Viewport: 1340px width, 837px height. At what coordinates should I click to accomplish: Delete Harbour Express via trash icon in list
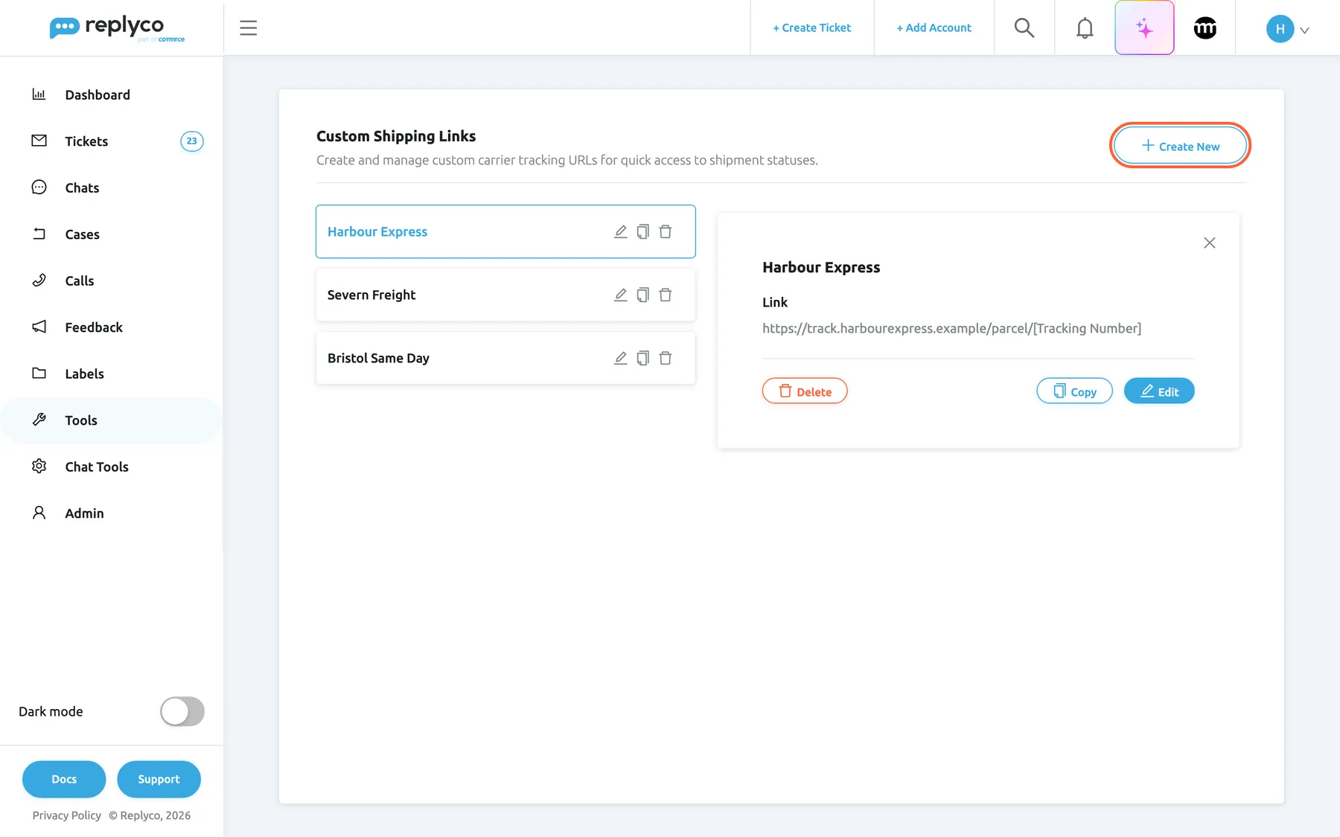point(666,231)
